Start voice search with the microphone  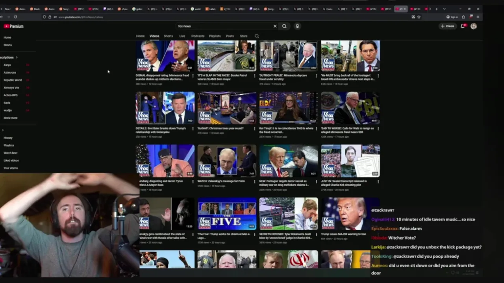tap(297, 26)
